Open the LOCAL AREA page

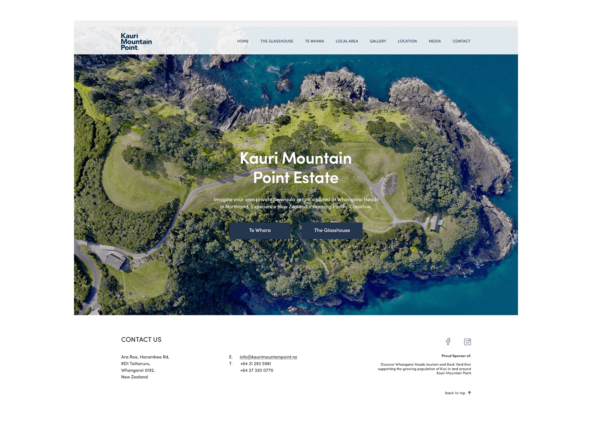(347, 41)
